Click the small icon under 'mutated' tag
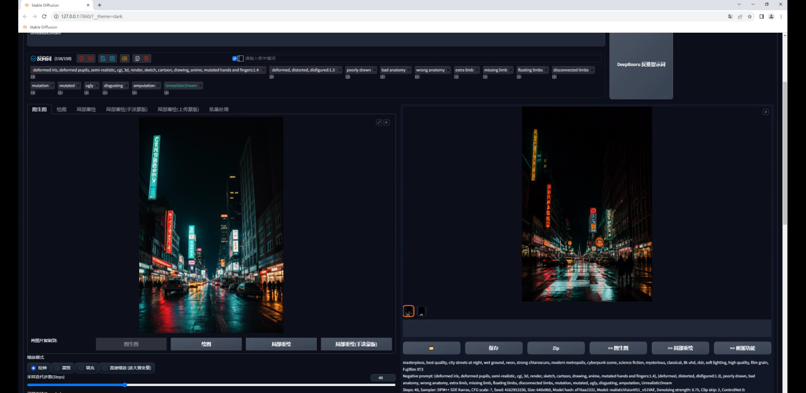This screenshot has width=806, height=393. coord(60,92)
